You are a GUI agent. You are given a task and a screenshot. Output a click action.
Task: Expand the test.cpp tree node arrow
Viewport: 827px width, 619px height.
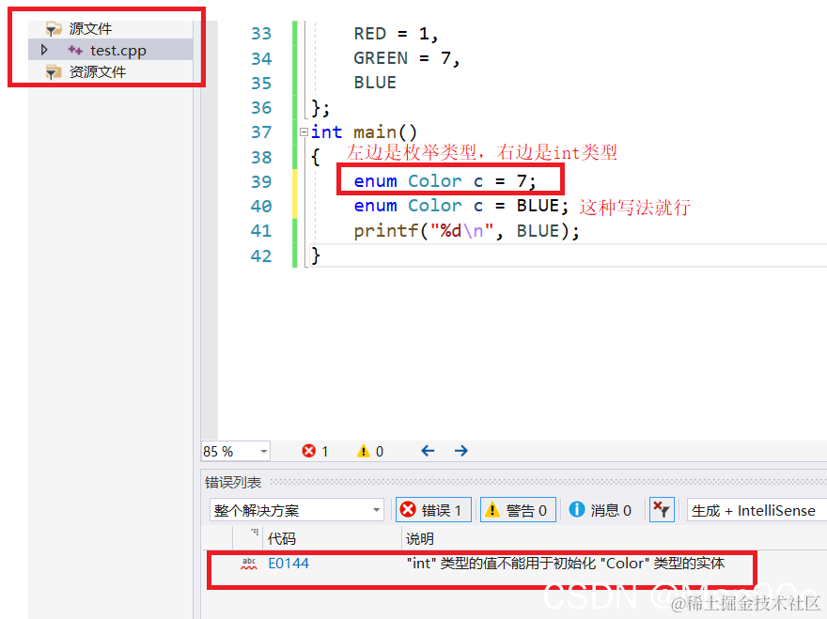click(44, 50)
